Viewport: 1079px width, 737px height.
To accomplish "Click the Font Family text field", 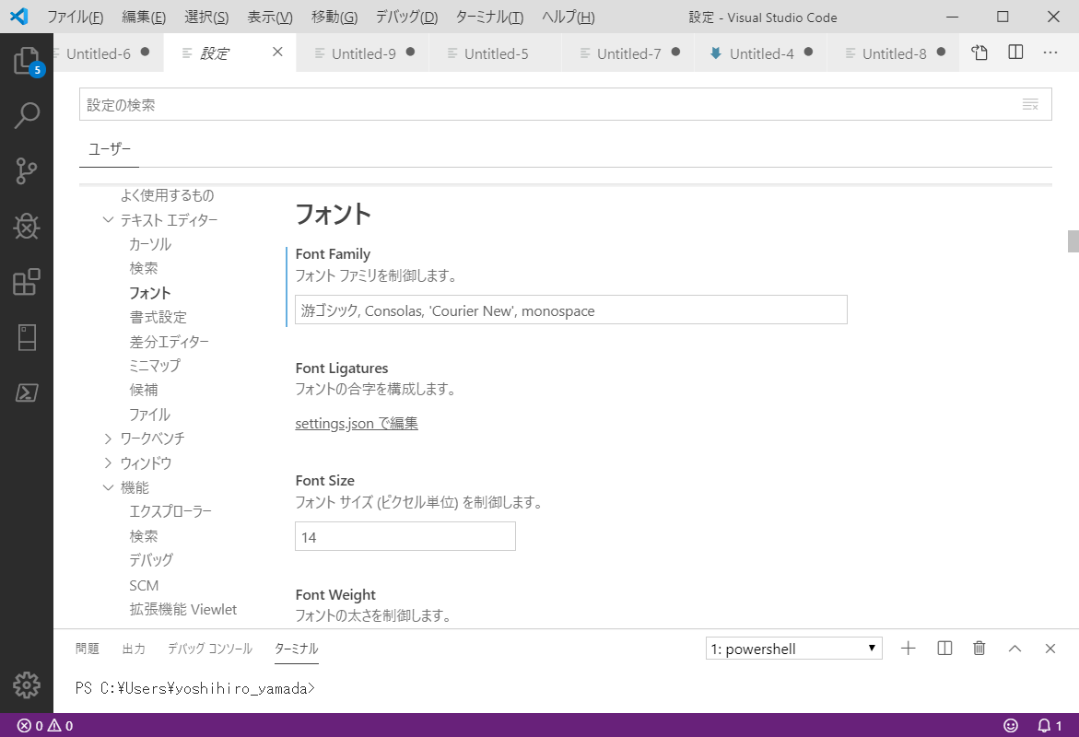I will point(571,310).
